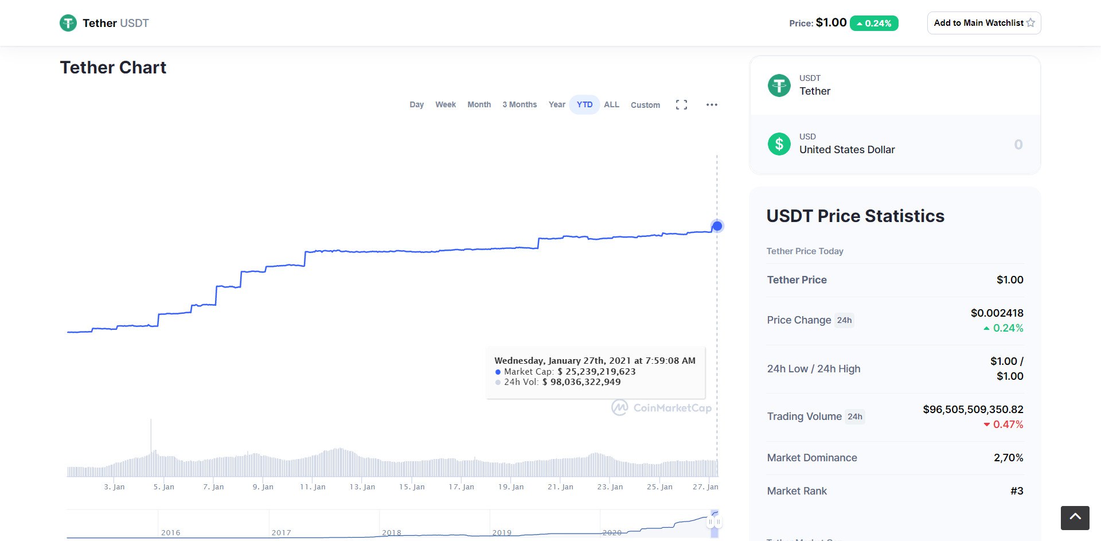Click the green USD dollar icon in converter

coord(779,144)
